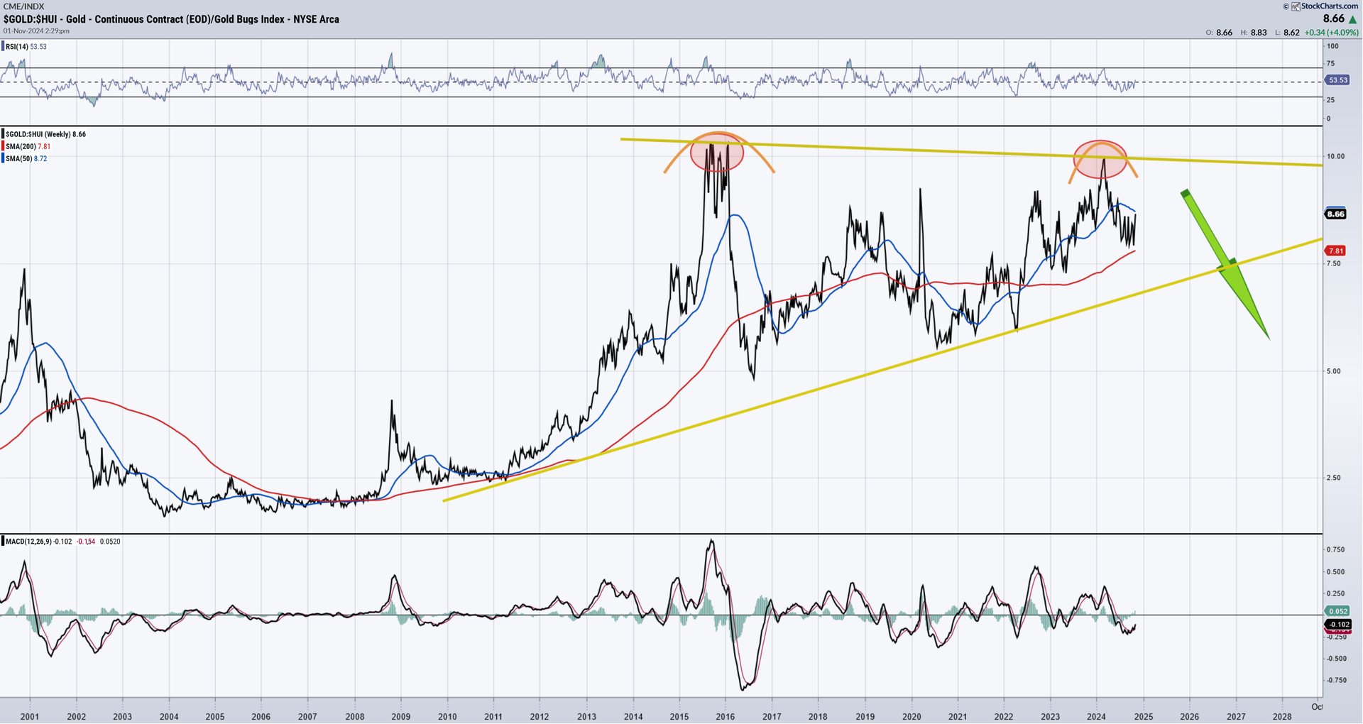This screenshot has width=1363, height=724.
Task: Click the "10.00" price axis label
Action: tap(1336, 156)
